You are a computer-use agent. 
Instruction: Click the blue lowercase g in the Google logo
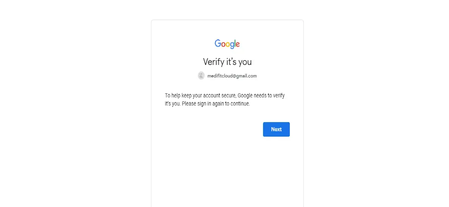[232, 45]
